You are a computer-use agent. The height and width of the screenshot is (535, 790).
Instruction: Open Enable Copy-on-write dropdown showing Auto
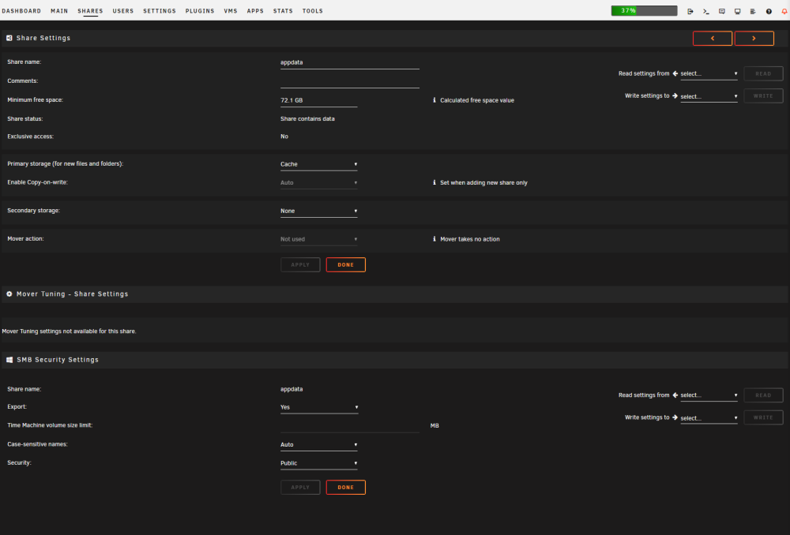tap(319, 183)
